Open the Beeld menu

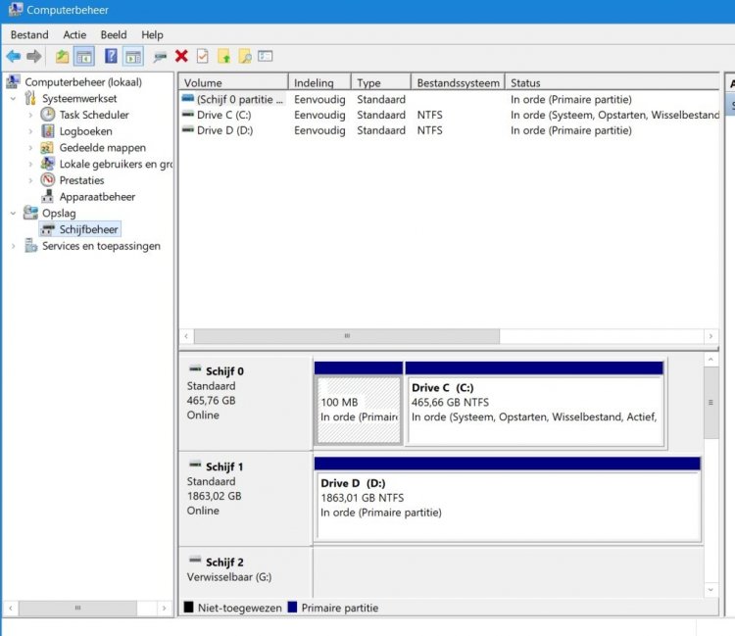(114, 34)
